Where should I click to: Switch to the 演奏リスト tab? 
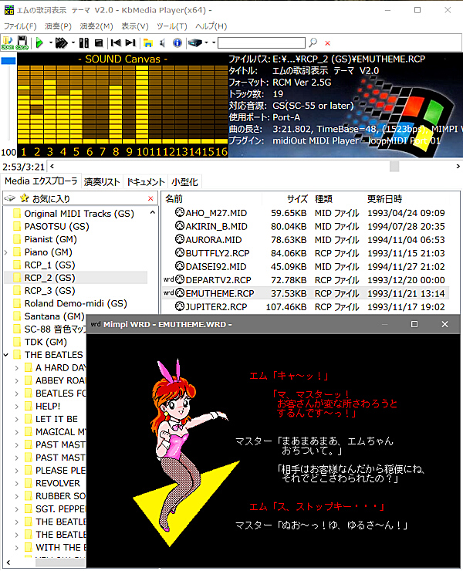pyautogui.click(x=101, y=182)
